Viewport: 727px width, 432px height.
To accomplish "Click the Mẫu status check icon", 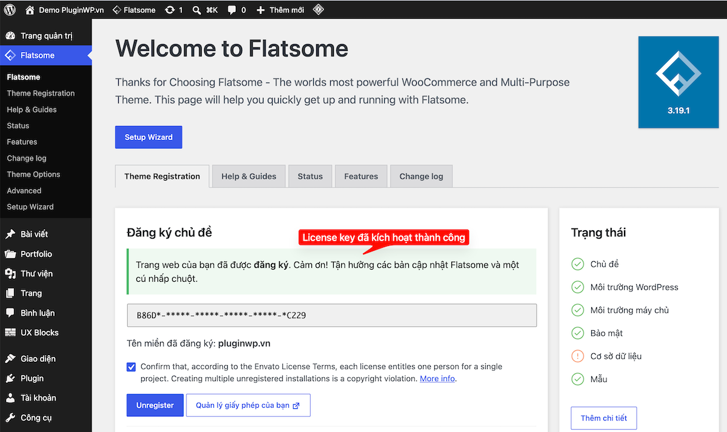I will (577, 379).
